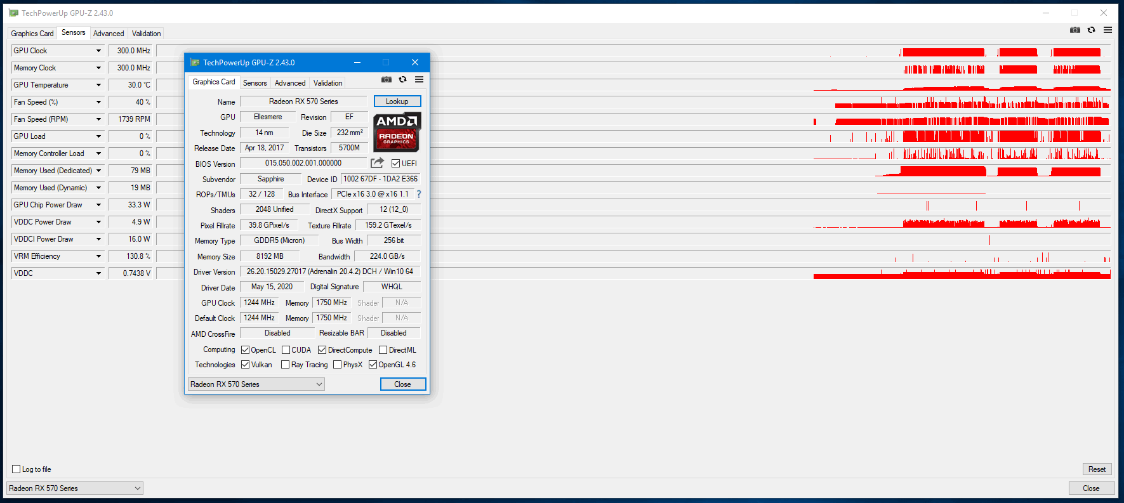
Task: Click Close button in front GPU-Z window
Action: point(402,384)
